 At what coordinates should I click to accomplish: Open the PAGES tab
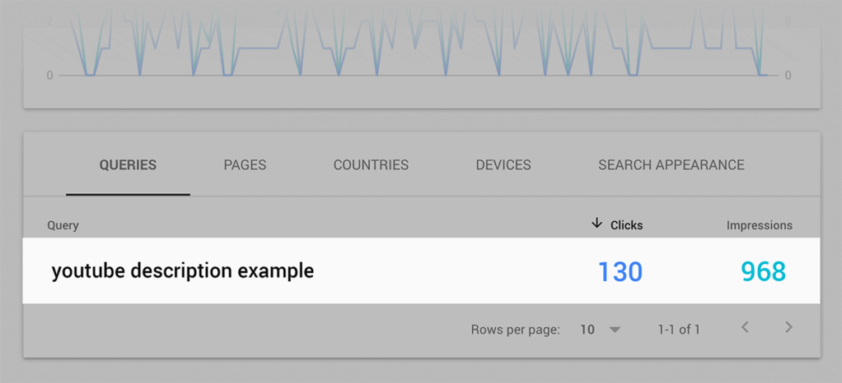click(245, 165)
